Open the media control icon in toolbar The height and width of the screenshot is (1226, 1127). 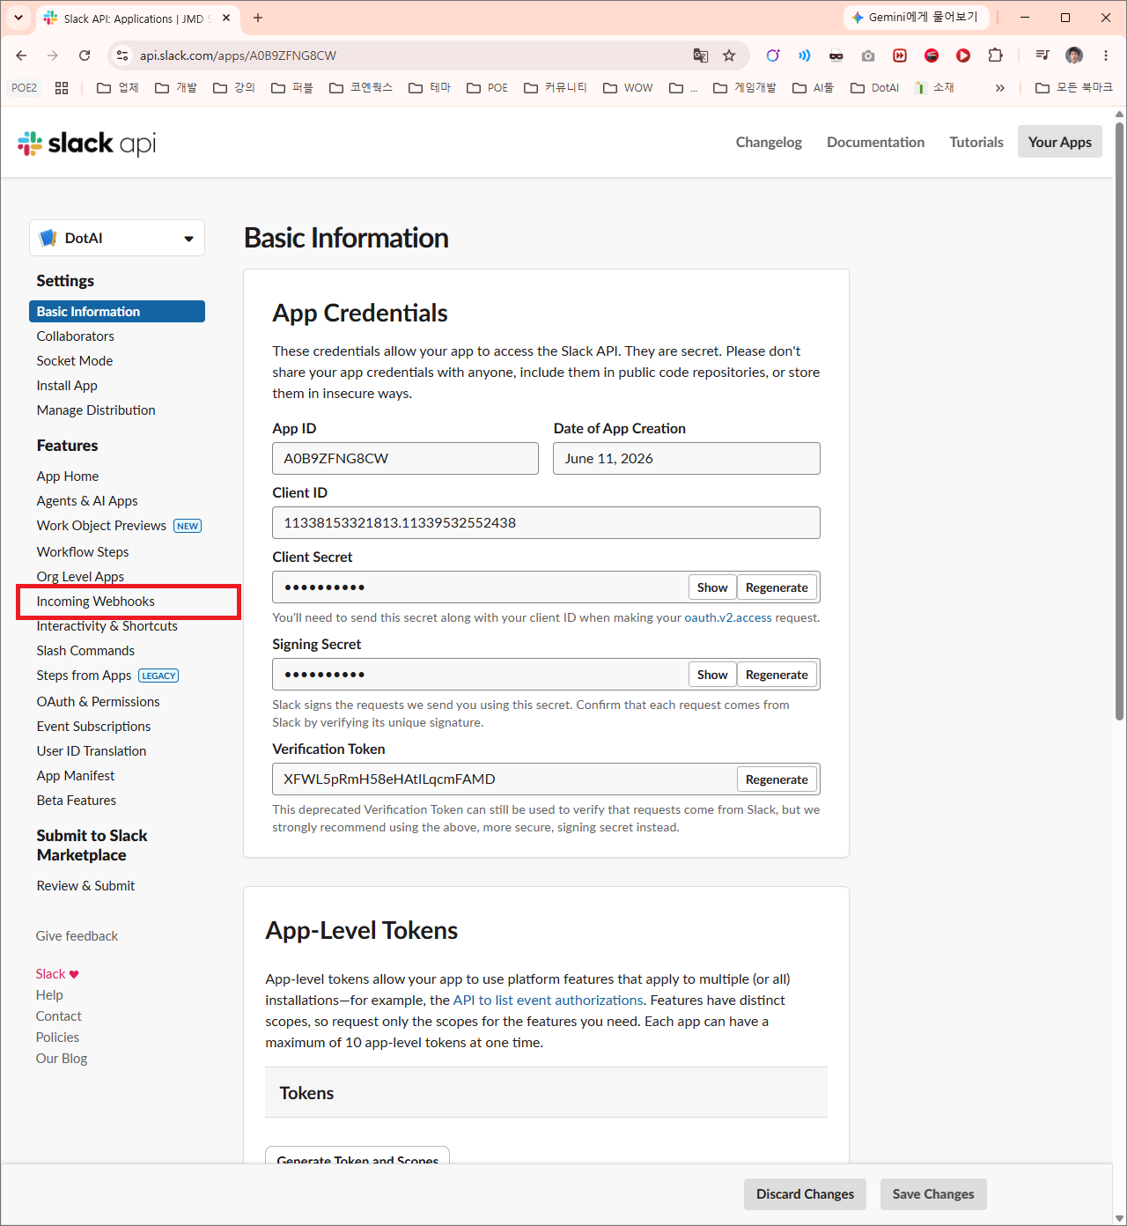[1042, 55]
